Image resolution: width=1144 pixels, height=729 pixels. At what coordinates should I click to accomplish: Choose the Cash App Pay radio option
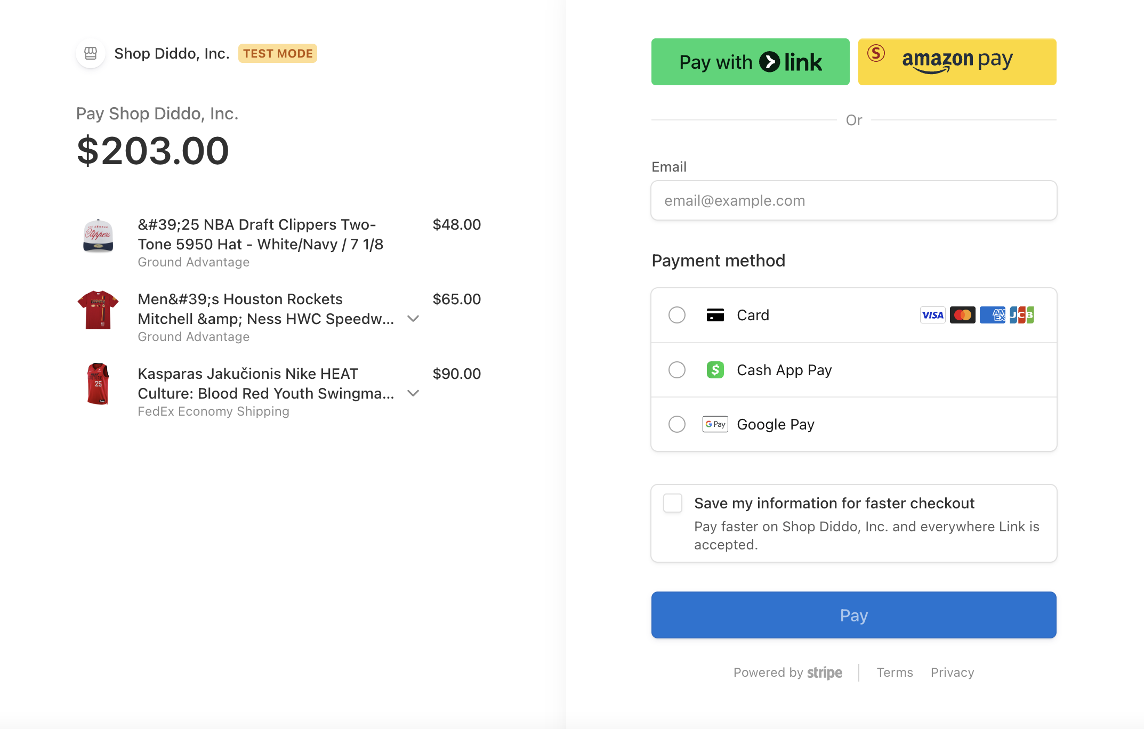(x=677, y=370)
